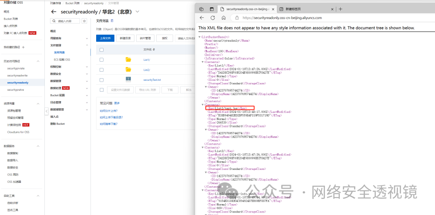This screenshot has height=215, width=435.
Task: Click the back arrow beside securityreadonly title
Action: (x=54, y=12)
